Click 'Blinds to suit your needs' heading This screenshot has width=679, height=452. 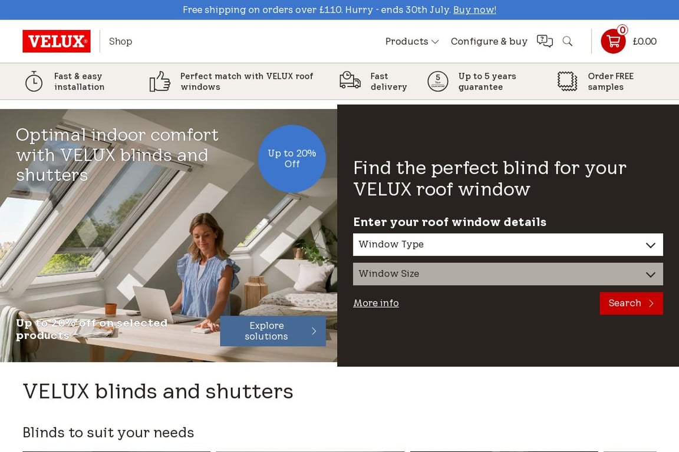(108, 433)
